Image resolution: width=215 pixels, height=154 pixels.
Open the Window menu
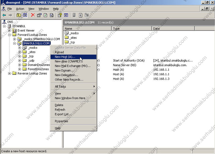click(44, 9)
